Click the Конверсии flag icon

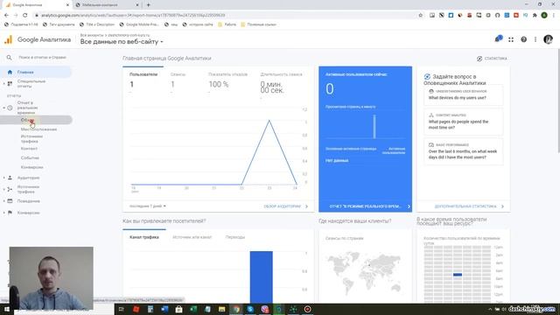(x=10, y=213)
